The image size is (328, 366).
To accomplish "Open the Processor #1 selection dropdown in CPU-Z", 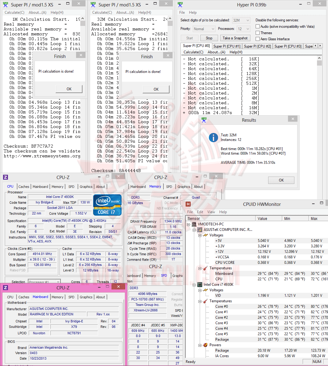I will point(44,282).
